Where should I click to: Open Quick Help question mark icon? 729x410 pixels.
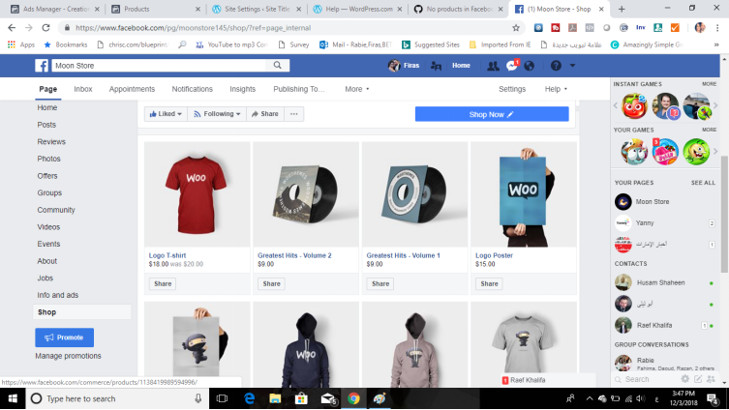[556, 66]
